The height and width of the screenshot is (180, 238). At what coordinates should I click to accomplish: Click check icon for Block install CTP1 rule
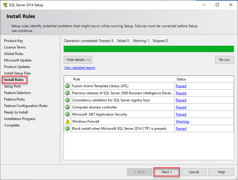pyautogui.click(x=67, y=128)
